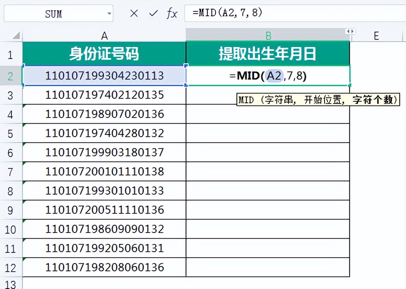Select column header E
Viewport: 406px width, 289px height.
click(376, 36)
